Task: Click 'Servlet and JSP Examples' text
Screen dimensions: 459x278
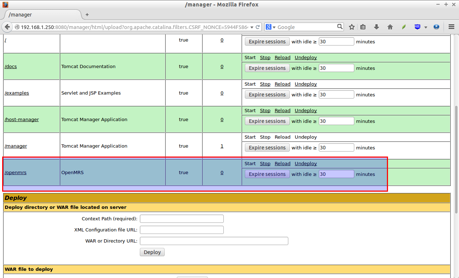Action: click(x=91, y=93)
